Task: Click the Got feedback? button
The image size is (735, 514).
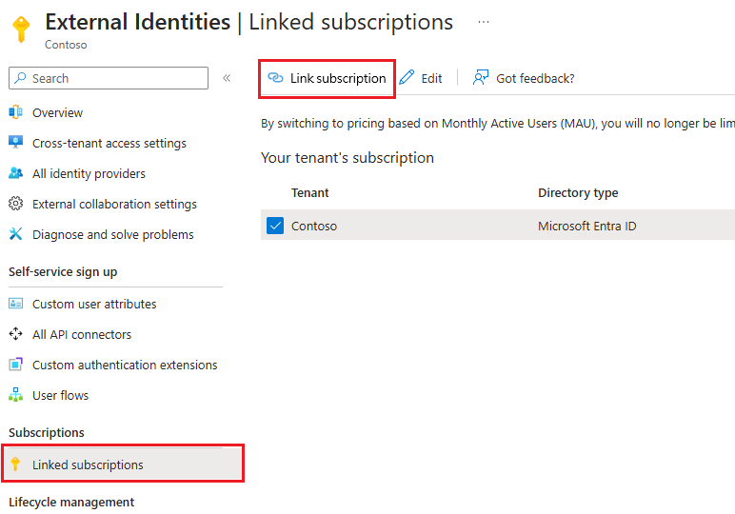Action: [x=524, y=78]
